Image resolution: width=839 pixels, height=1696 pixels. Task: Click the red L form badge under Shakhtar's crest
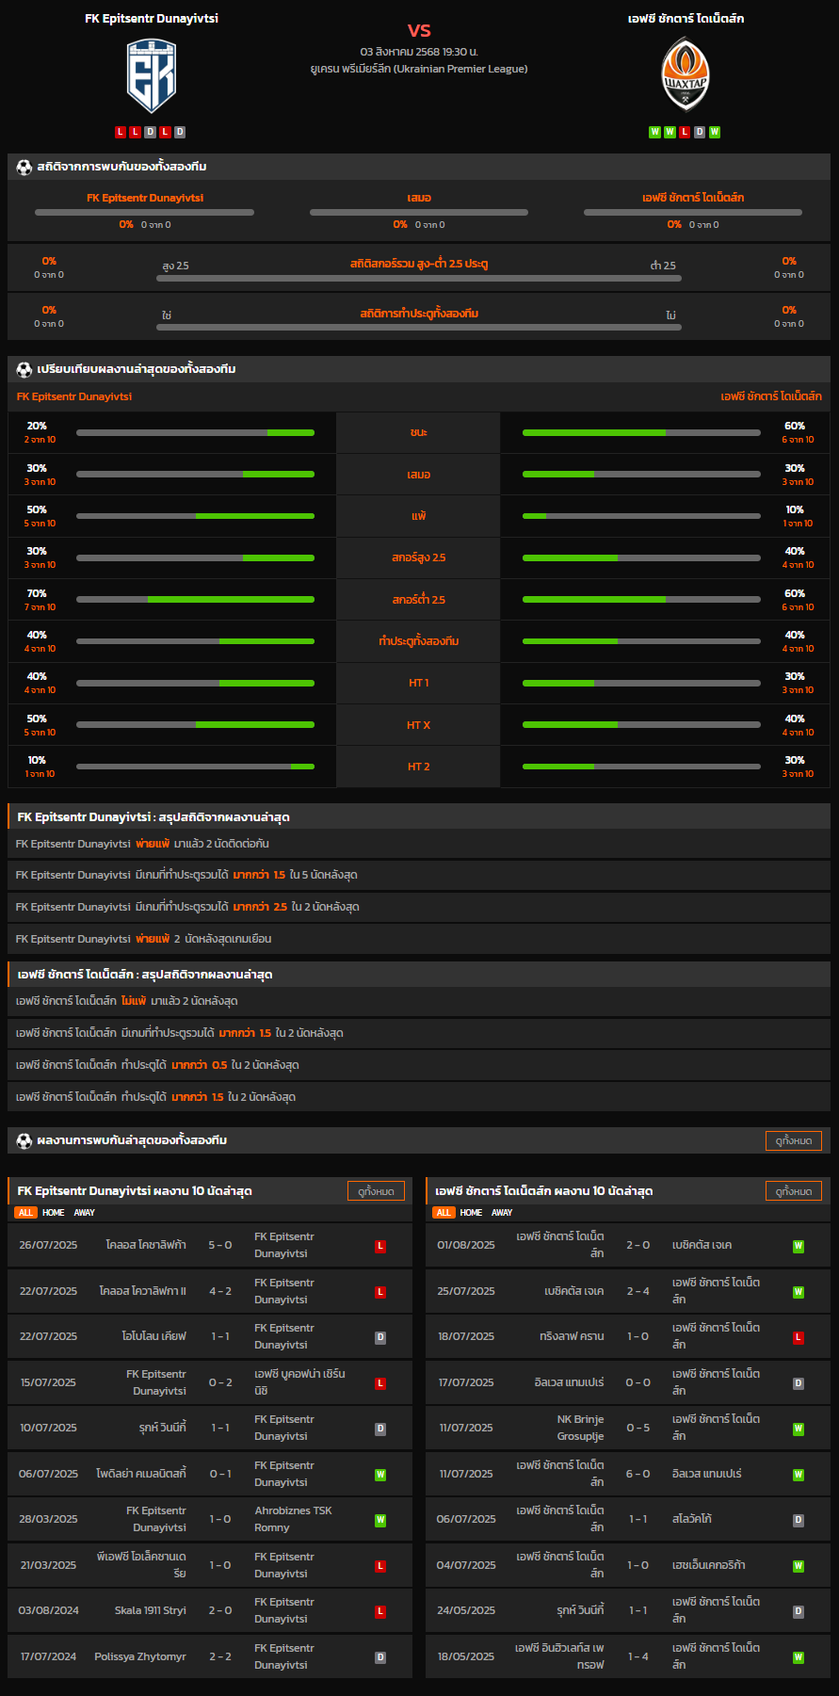pos(685,132)
